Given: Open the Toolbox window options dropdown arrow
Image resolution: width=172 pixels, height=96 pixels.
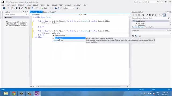Looking at the screenshot, I should [23, 12].
